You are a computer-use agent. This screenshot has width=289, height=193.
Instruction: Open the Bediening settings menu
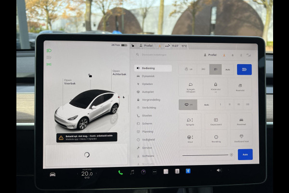click(153, 68)
